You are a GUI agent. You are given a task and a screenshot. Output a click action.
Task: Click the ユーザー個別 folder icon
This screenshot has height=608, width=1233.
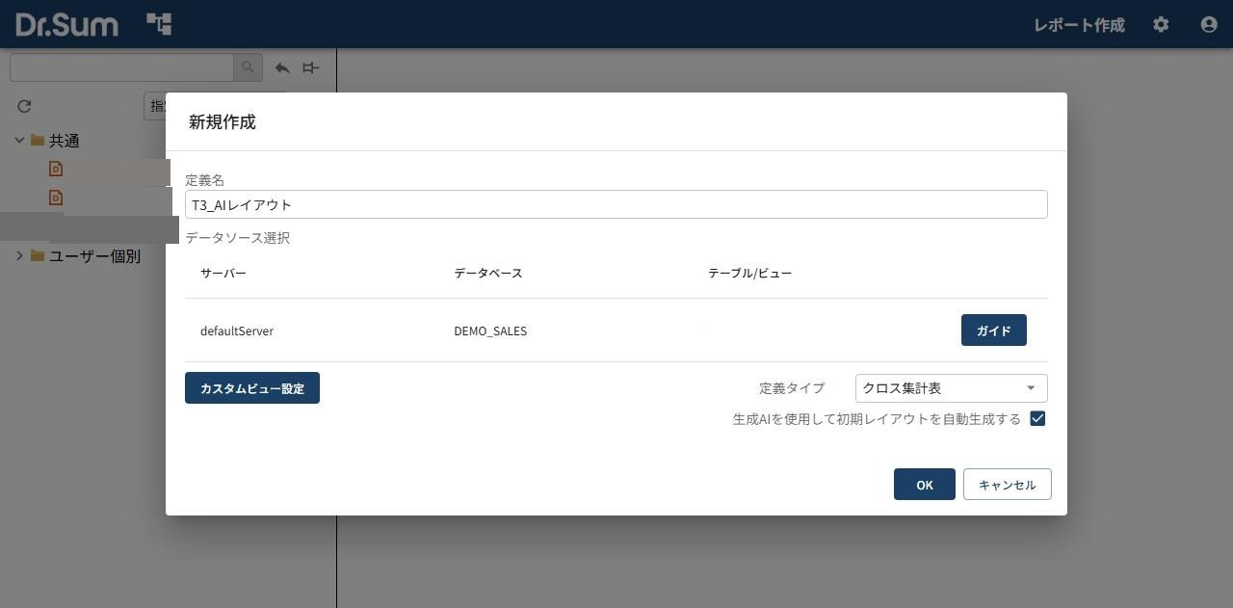tap(38, 256)
